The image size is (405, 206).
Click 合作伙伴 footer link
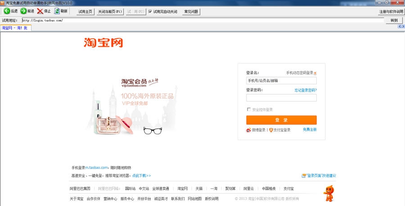click(93, 199)
